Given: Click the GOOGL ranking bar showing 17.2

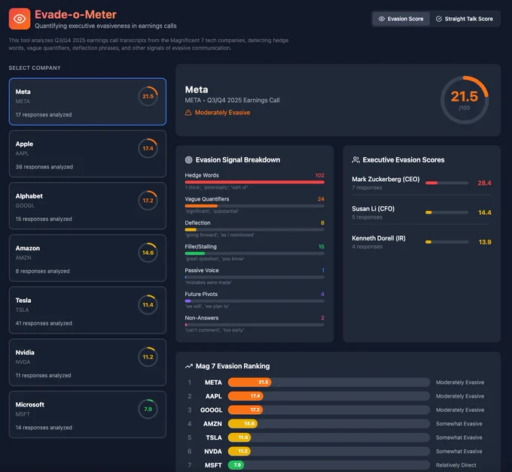Looking at the screenshot, I should click(x=245, y=410).
